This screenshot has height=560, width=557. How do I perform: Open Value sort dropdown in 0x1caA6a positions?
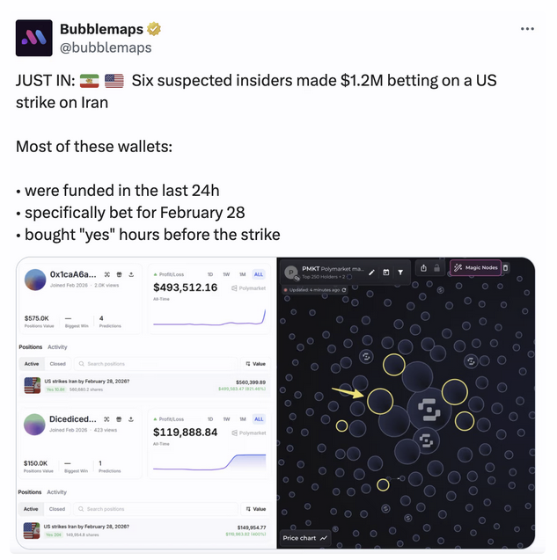click(x=255, y=364)
